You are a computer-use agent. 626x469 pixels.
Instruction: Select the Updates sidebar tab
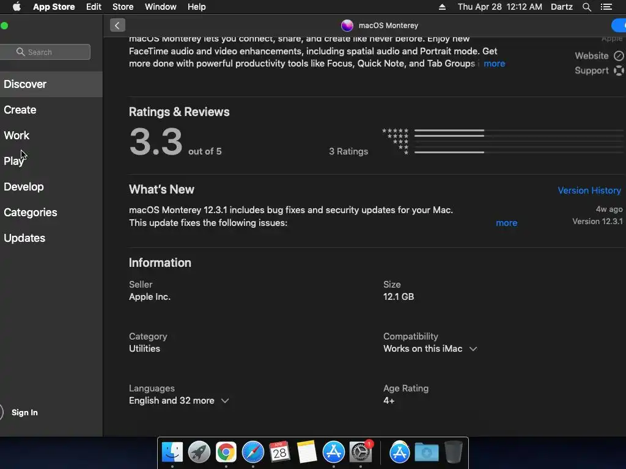point(51,238)
